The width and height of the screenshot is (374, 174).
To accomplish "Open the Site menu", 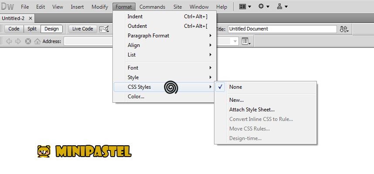I will click(x=178, y=7).
